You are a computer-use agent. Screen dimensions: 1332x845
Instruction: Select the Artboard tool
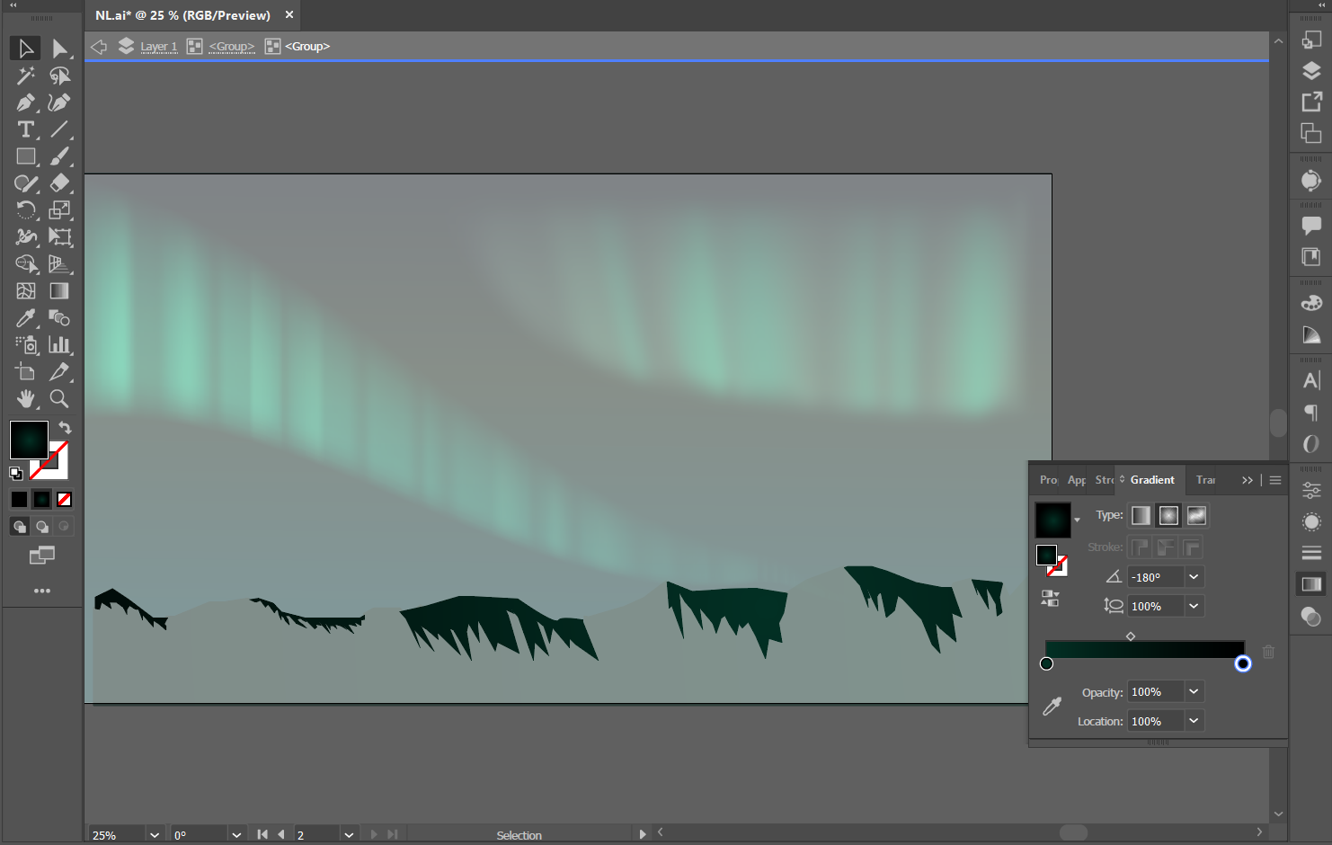coord(25,372)
